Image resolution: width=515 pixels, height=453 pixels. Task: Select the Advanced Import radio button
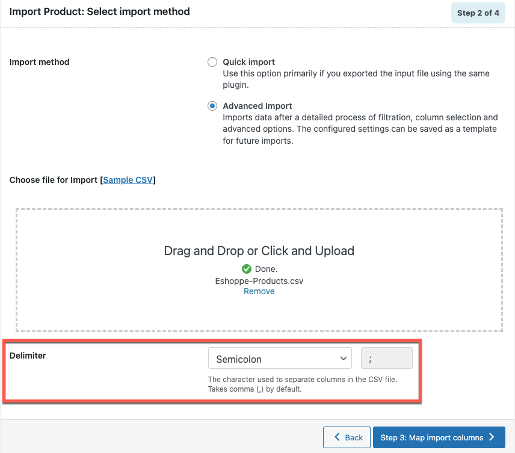click(x=212, y=106)
